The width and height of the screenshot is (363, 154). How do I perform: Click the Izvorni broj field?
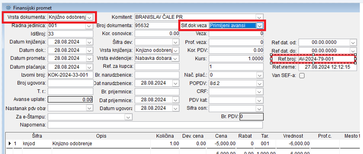pyautogui.click(x=71, y=75)
